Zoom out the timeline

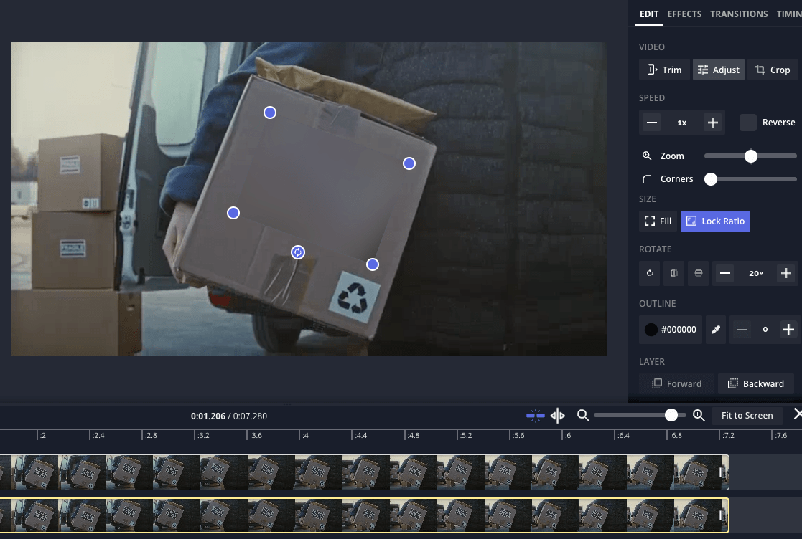coord(583,416)
